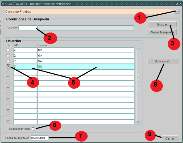183x143 pixels.
Task: Check the box for user GA row
Action: (8, 56)
